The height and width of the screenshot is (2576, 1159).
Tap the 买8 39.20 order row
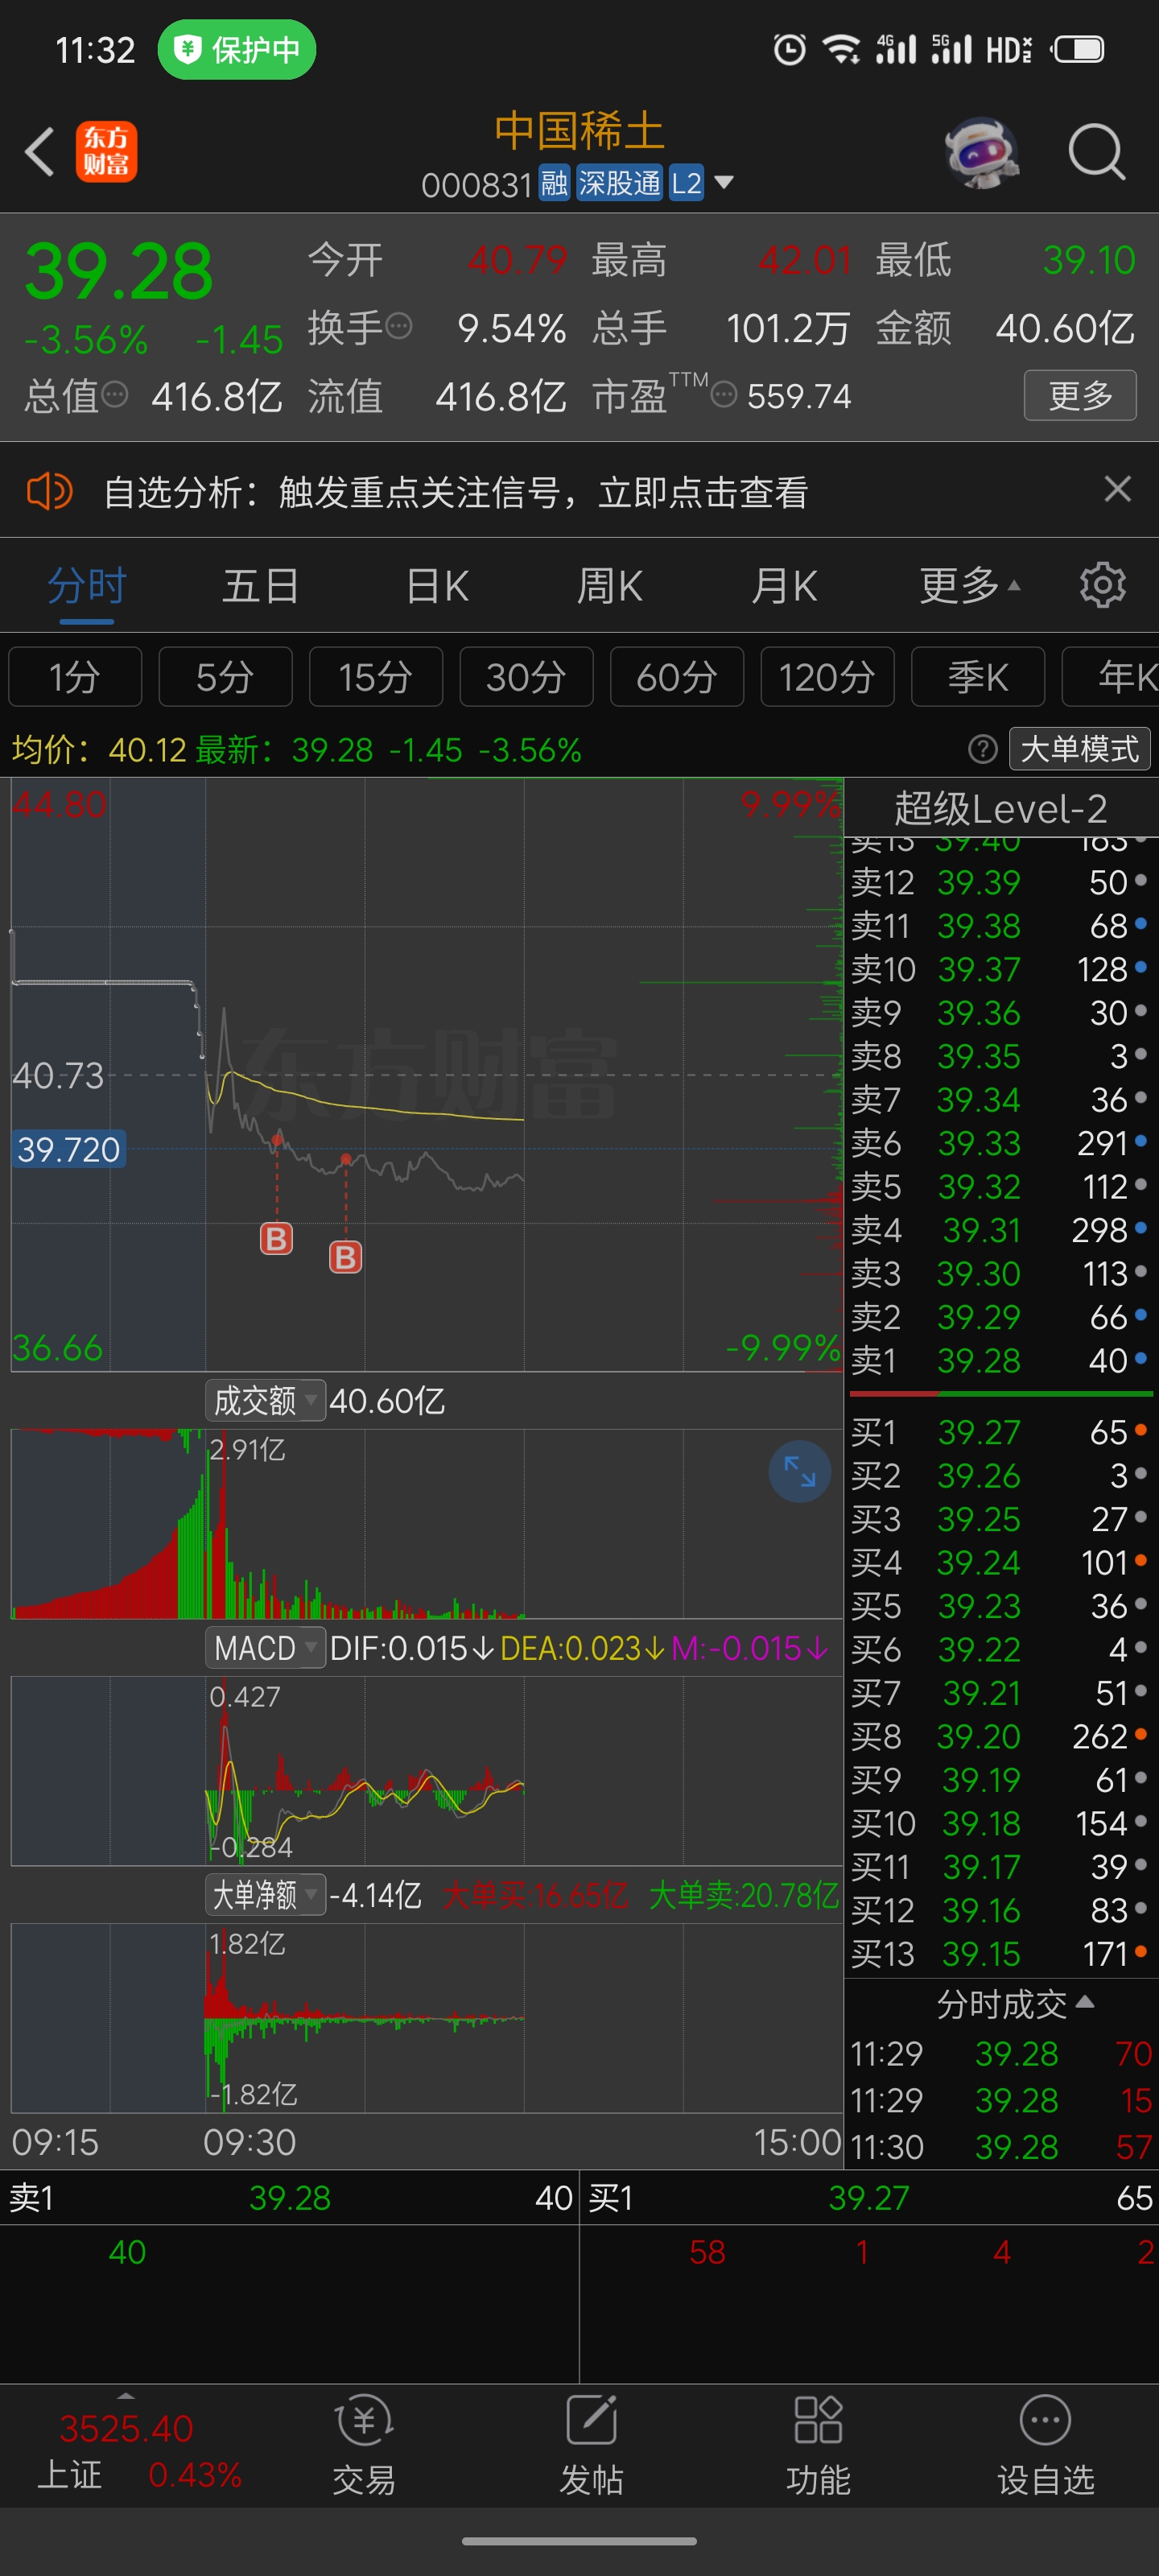(x=1001, y=1736)
